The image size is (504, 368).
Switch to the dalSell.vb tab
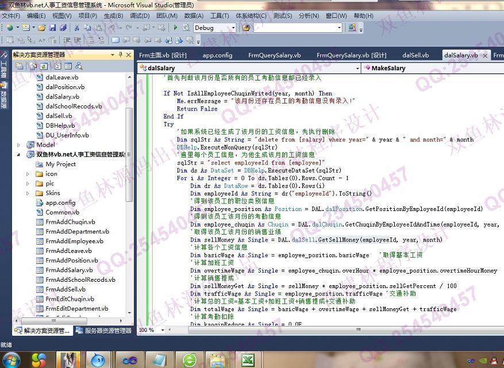point(415,55)
